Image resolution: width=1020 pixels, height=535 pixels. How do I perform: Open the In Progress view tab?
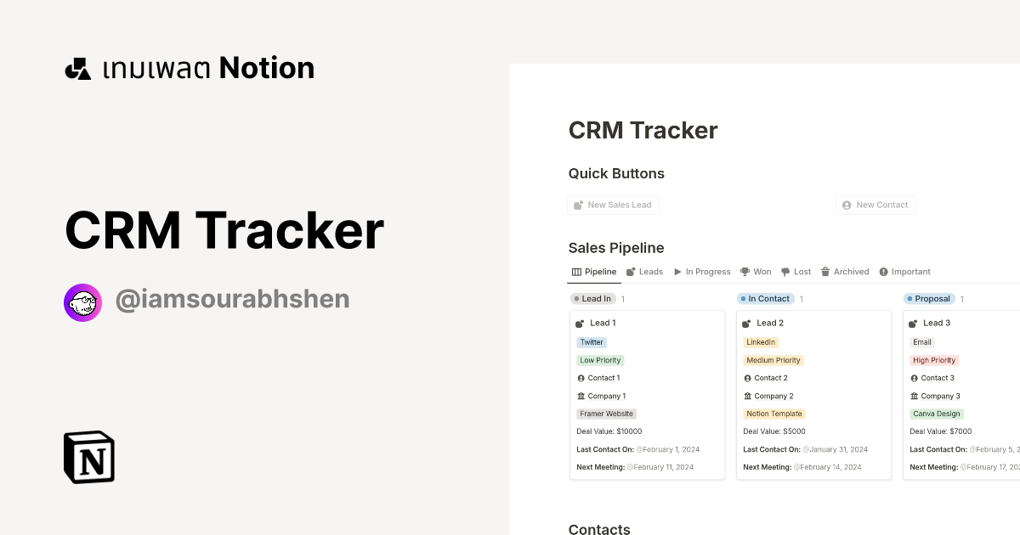(x=707, y=271)
